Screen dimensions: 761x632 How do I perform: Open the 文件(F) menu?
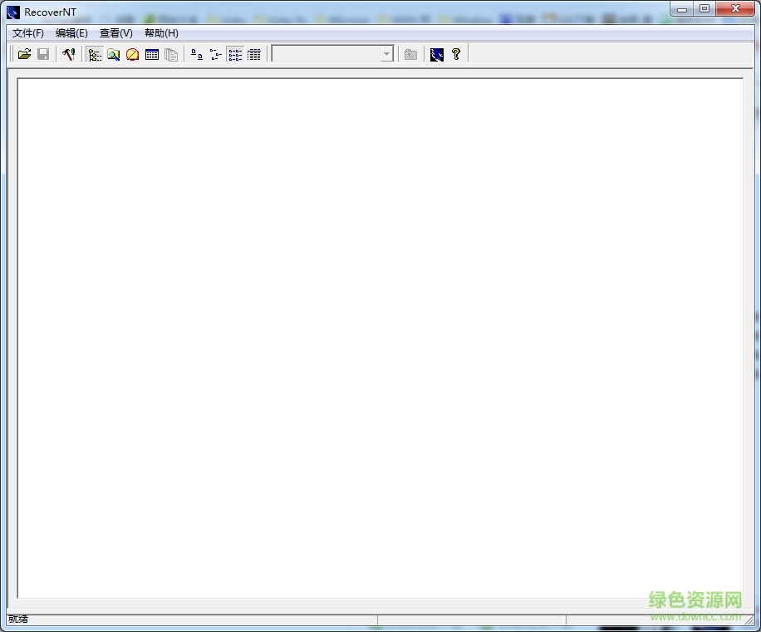point(28,33)
